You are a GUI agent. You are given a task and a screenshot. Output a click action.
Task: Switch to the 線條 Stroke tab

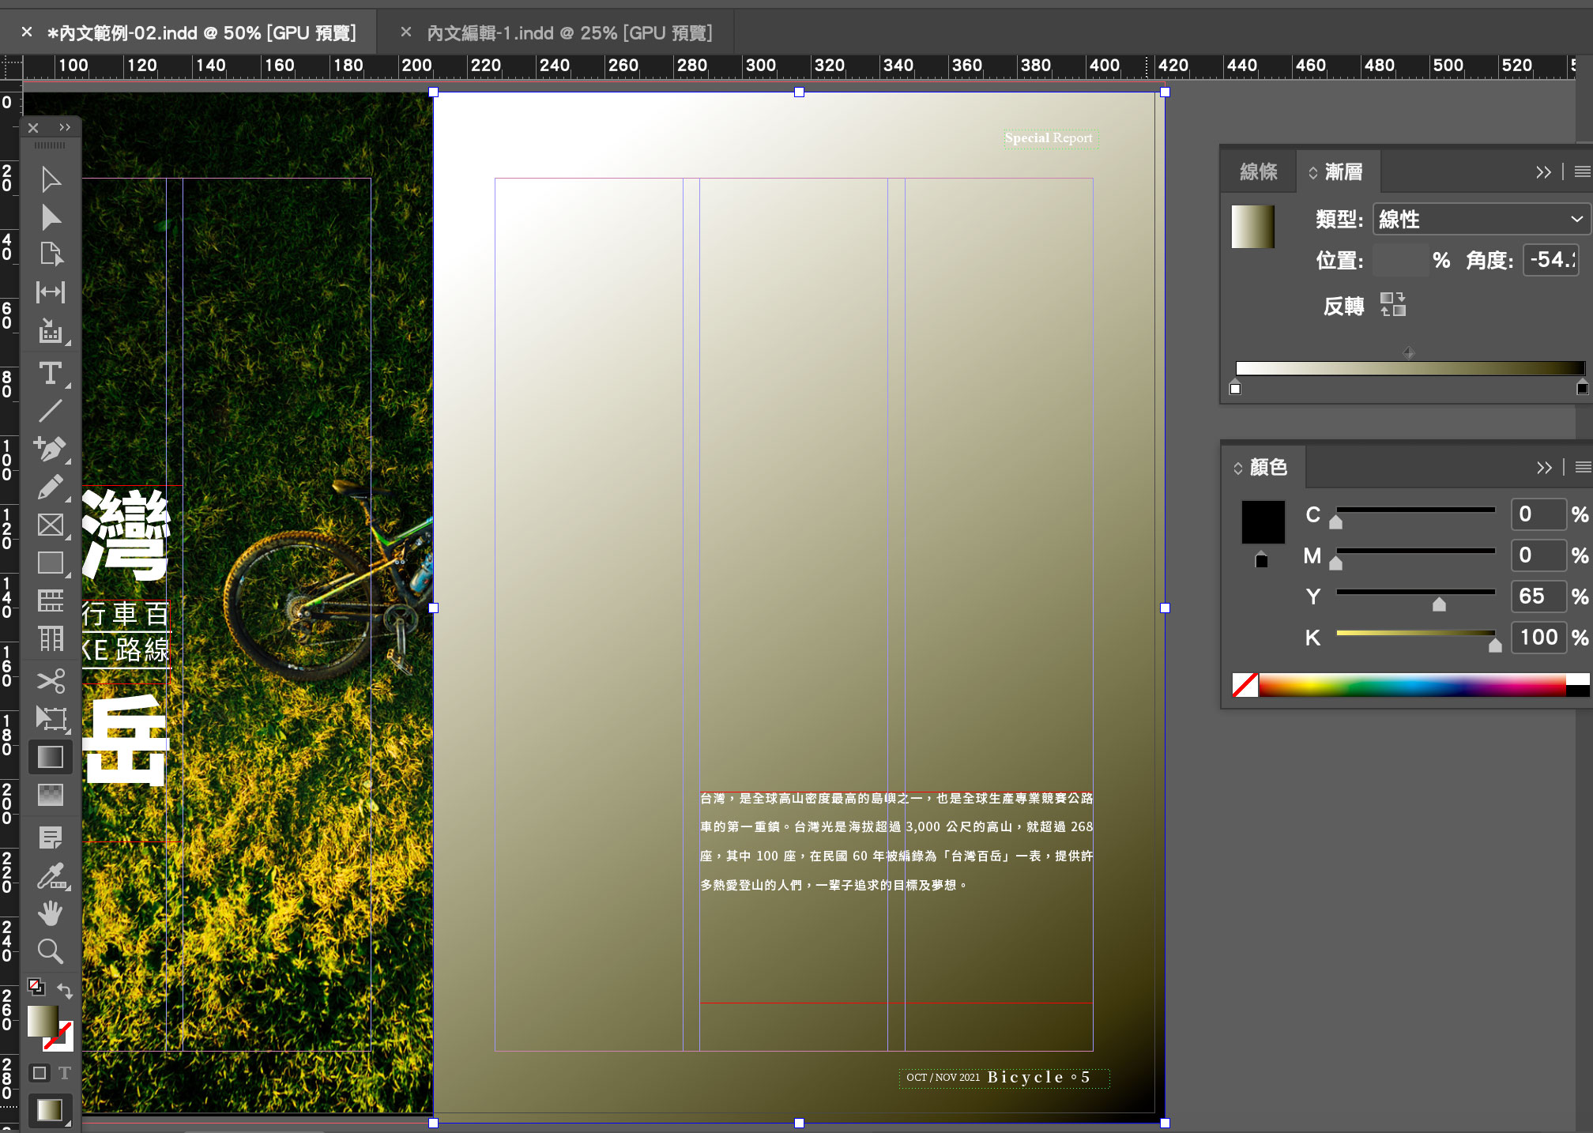[x=1259, y=171]
